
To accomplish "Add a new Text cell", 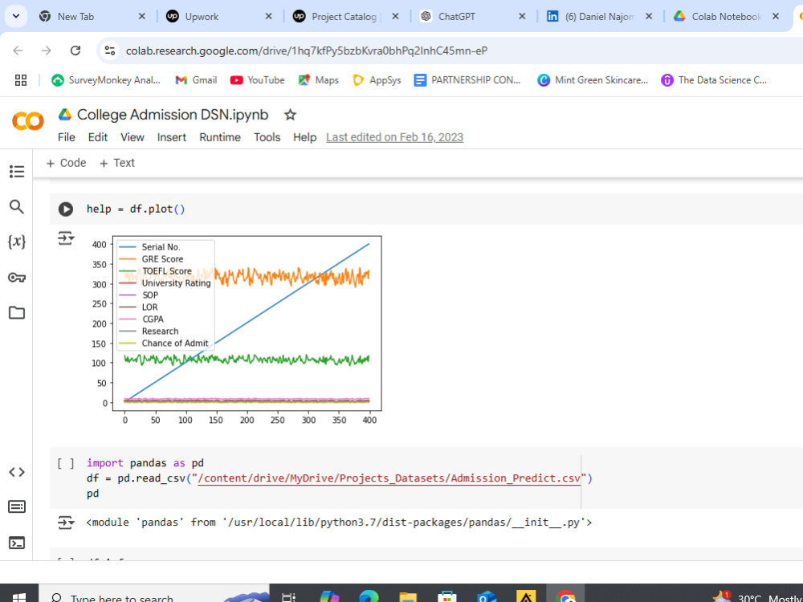I will (x=116, y=163).
